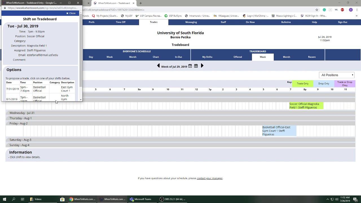Click the popup scrollbar down arrow
The width and height of the screenshot is (361, 203).
(x=81, y=100)
